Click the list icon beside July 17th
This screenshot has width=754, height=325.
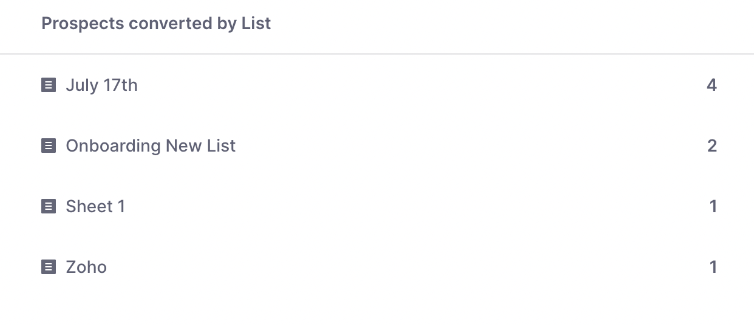pyautogui.click(x=49, y=85)
